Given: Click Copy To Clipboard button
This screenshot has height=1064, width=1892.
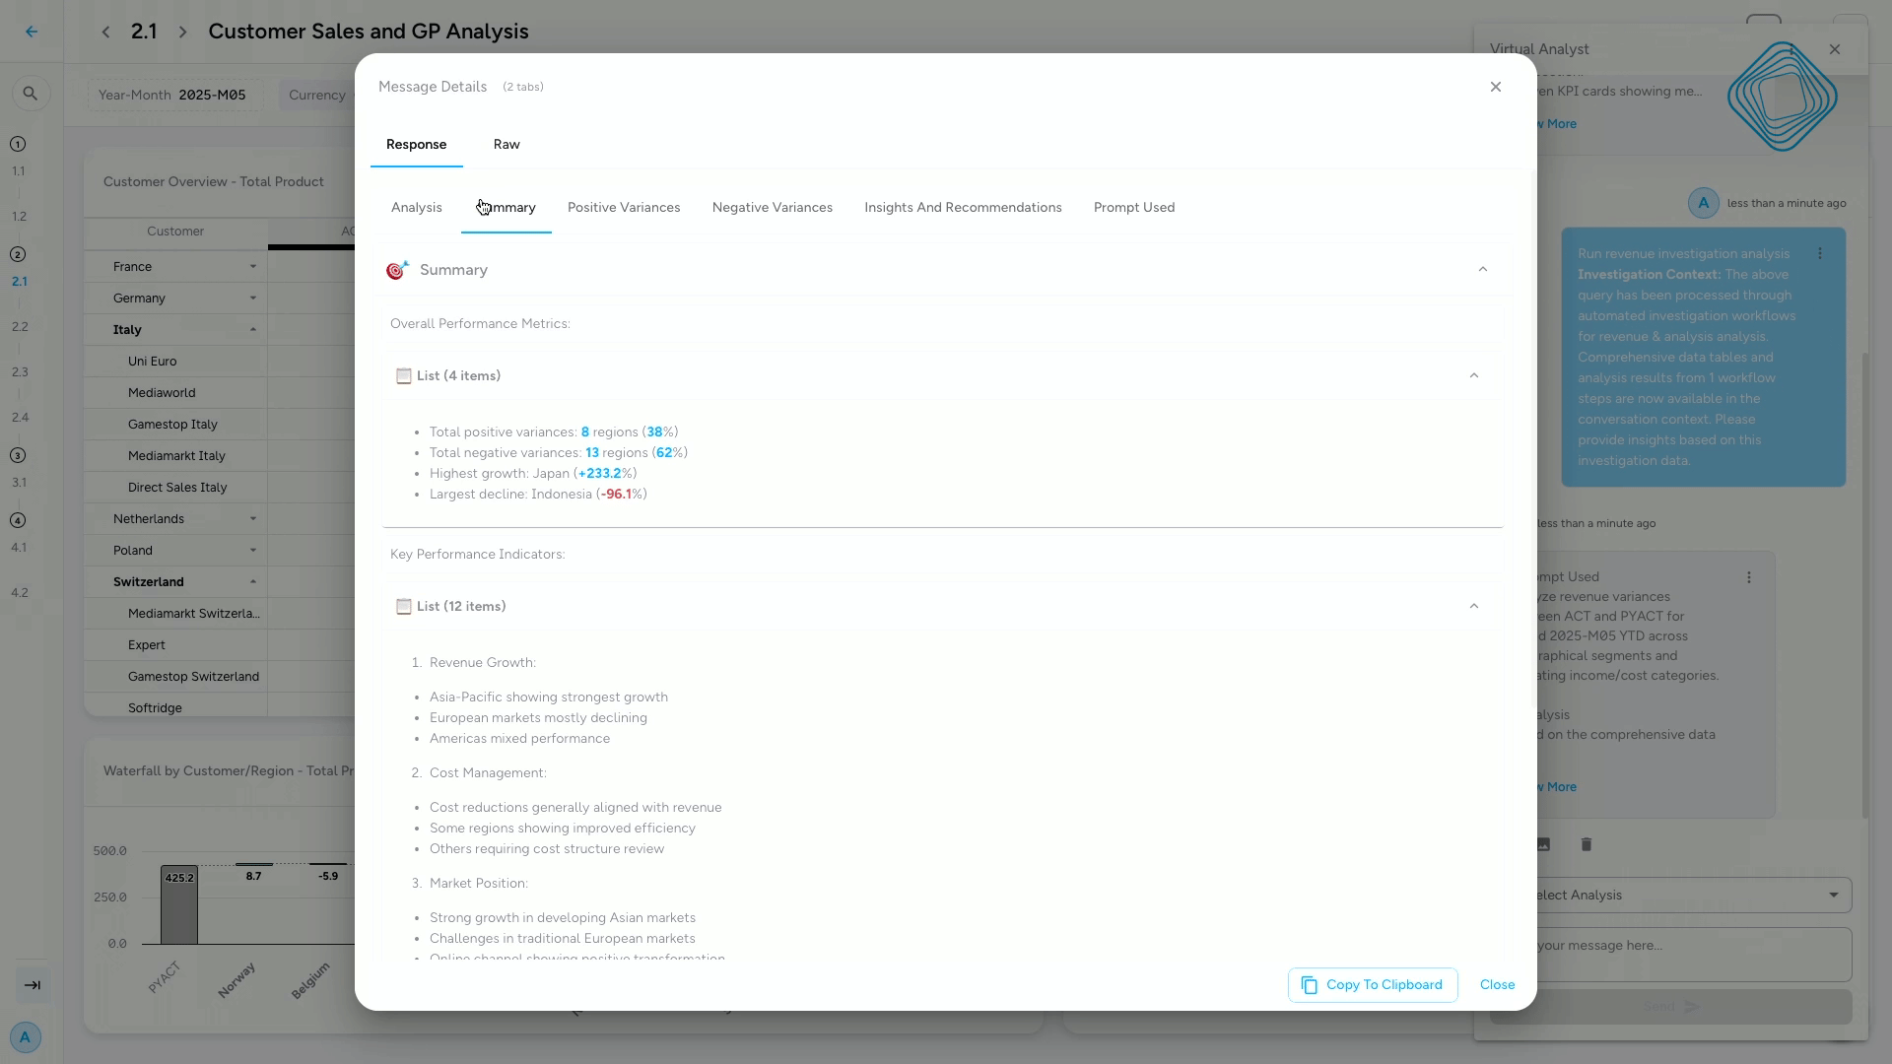Looking at the screenshot, I should (1372, 985).
